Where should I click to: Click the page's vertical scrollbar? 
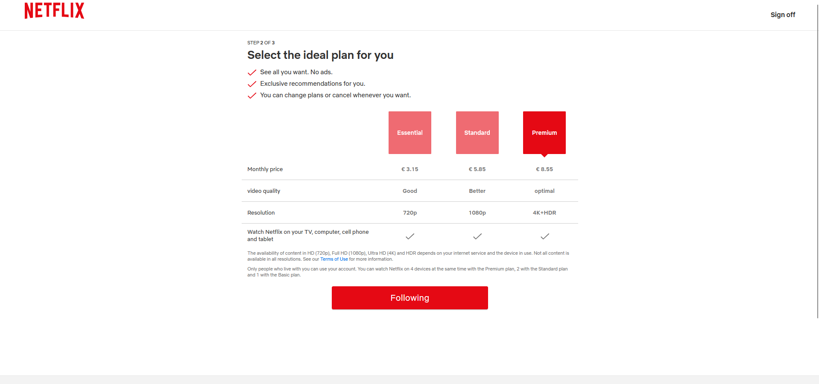(x=817, y=171)
